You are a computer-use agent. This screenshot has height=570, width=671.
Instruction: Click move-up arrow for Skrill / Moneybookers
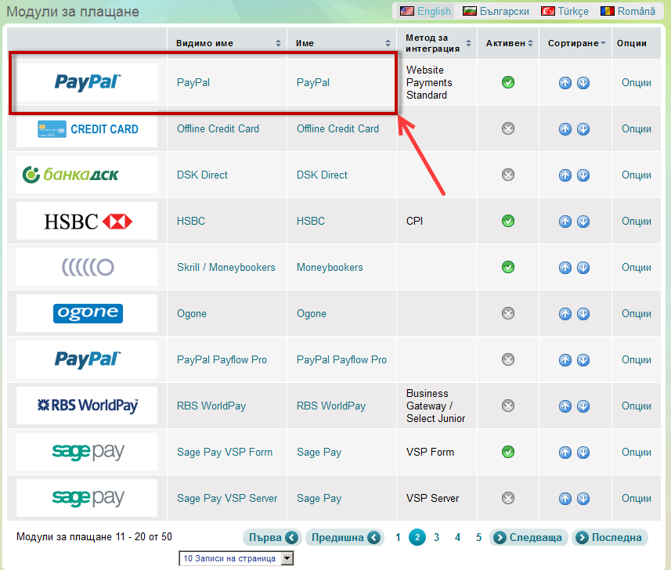point(565,268)
